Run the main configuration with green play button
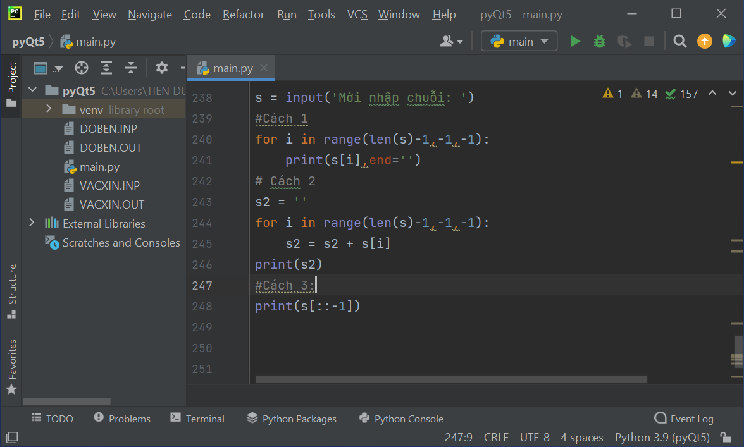The width and height of the screenshot is (744, 447). [x=575, y=42]
